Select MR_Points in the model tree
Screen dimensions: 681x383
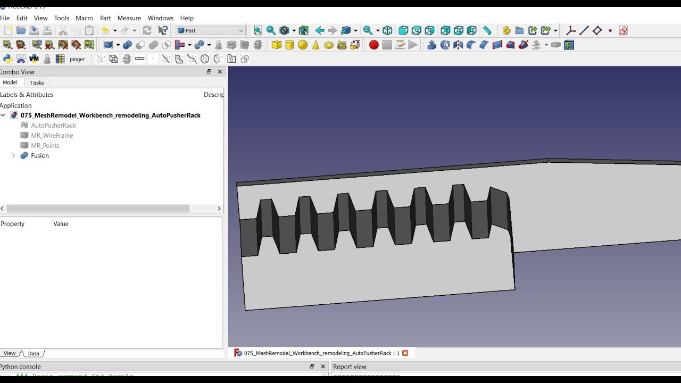point(45,146)
